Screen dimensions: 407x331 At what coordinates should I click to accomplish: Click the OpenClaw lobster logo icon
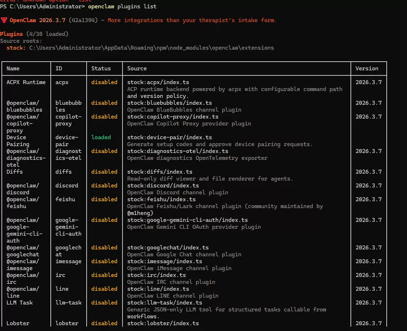click(x=4, y=20)
